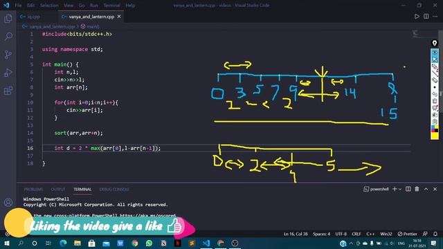Open the new terminal profile dropdown
443x249 pixels.
[x=400, y=189]
